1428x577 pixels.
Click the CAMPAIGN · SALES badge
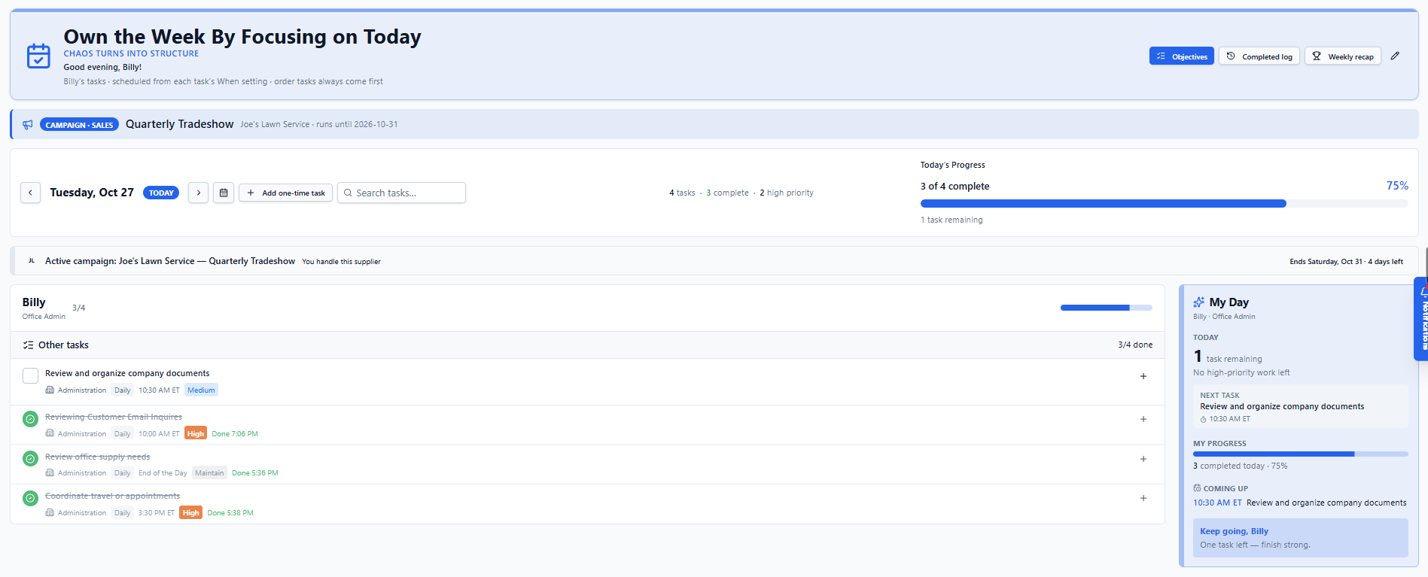pyautogui.click(x=79, y=125)
